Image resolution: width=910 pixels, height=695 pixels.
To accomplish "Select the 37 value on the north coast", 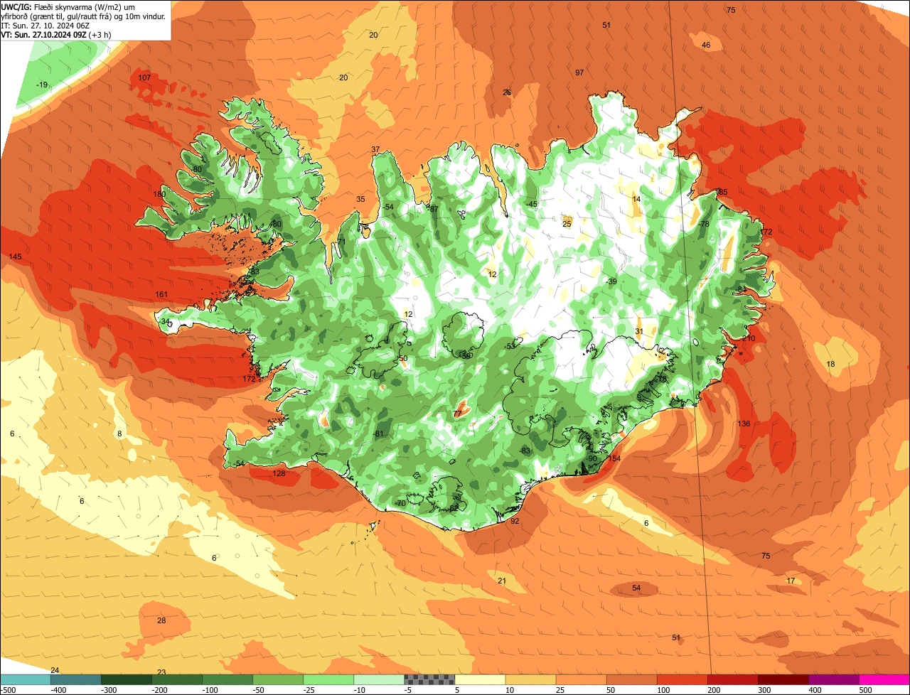I will [x=375, y=150].
